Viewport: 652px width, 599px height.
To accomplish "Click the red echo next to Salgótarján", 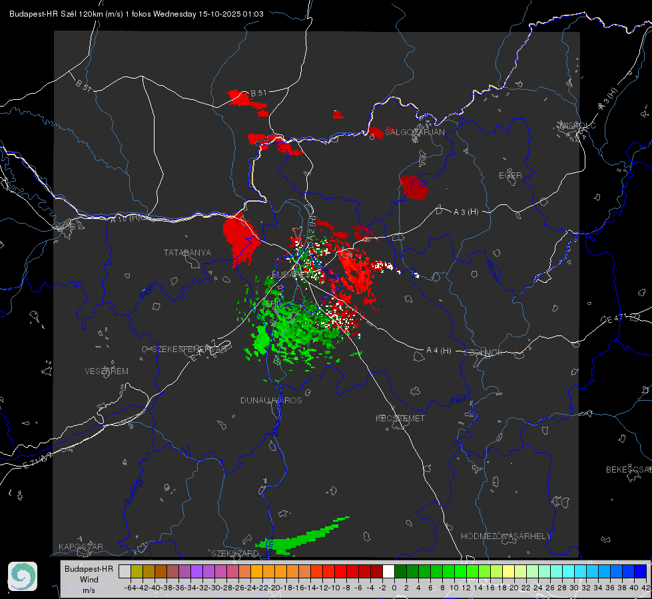I will click(x=376, y=133).
